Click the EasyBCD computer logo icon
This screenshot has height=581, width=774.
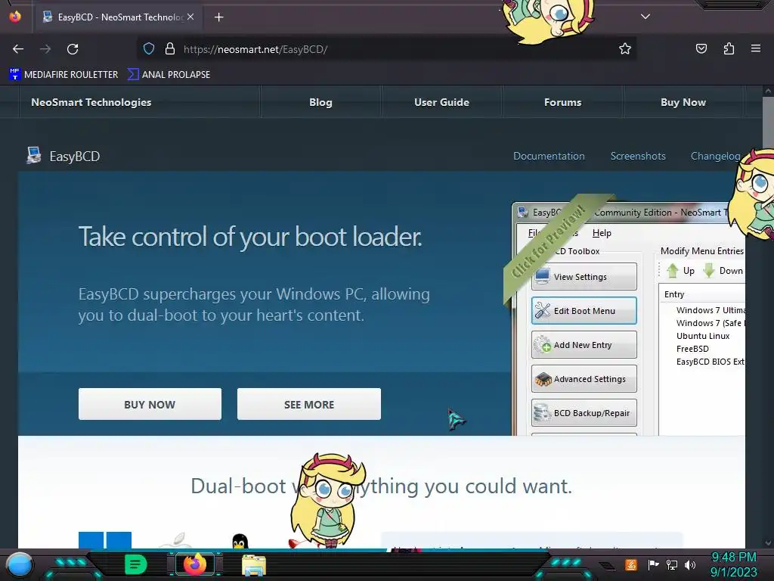click(33, 156)
